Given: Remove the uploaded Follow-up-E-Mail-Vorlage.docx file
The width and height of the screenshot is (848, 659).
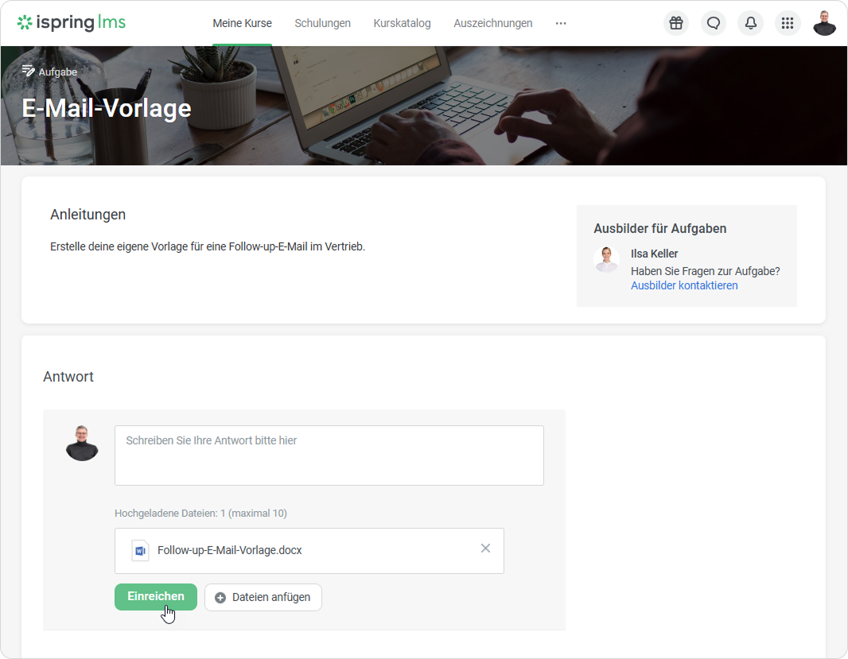Looking at the screenshot, I should pyautogui.click(x=485, y=549).
